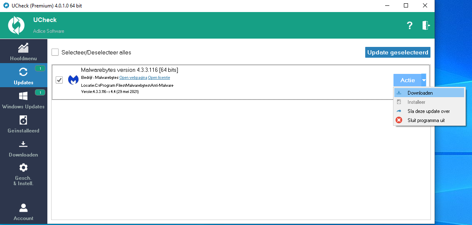The image size is (472, 225).
Task: Click the Adlice Software header text
Action: click(x=49, y=31)
